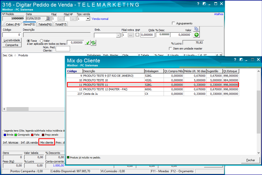Select row PRODUTO TESTE 12 (MASTER - PAI)

pyautogui.click(x=153, y=89)
